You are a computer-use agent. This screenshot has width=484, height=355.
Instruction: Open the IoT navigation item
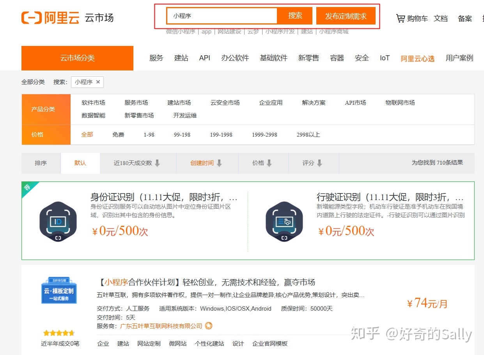pyautogui.click(x=385, y=58)
